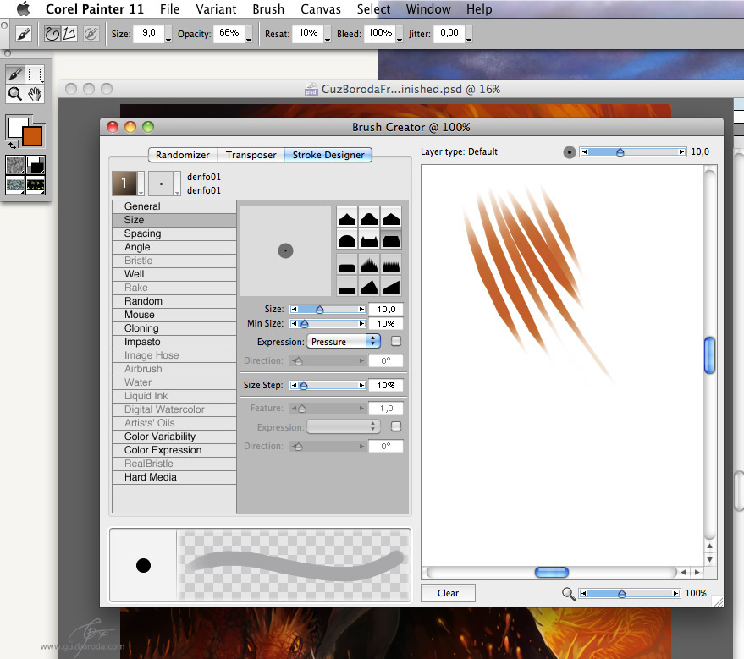
Task: Enable freehand strokes in property bar
Action: pyautogui.click(x=52, y=35)
